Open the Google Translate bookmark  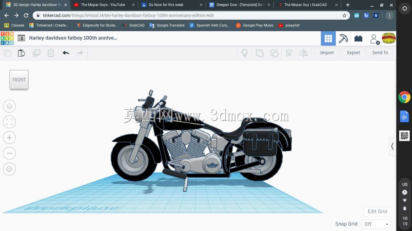pyautogui.click(x=167, y=25)
